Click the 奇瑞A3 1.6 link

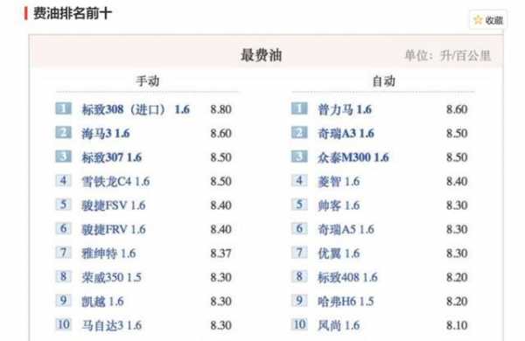346,134
